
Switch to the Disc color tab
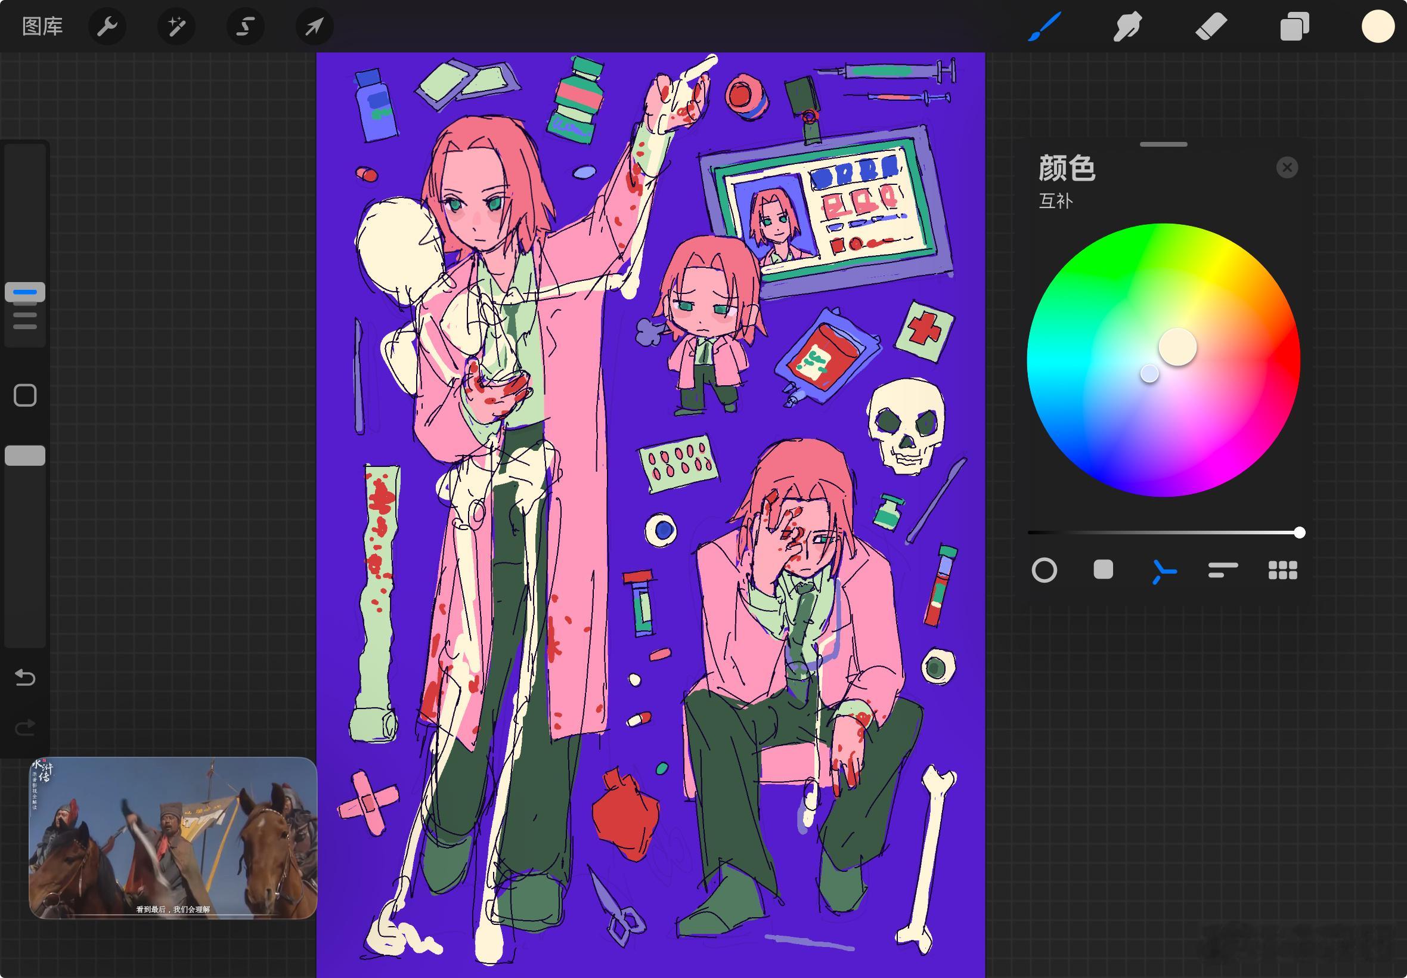[1045, 571]
